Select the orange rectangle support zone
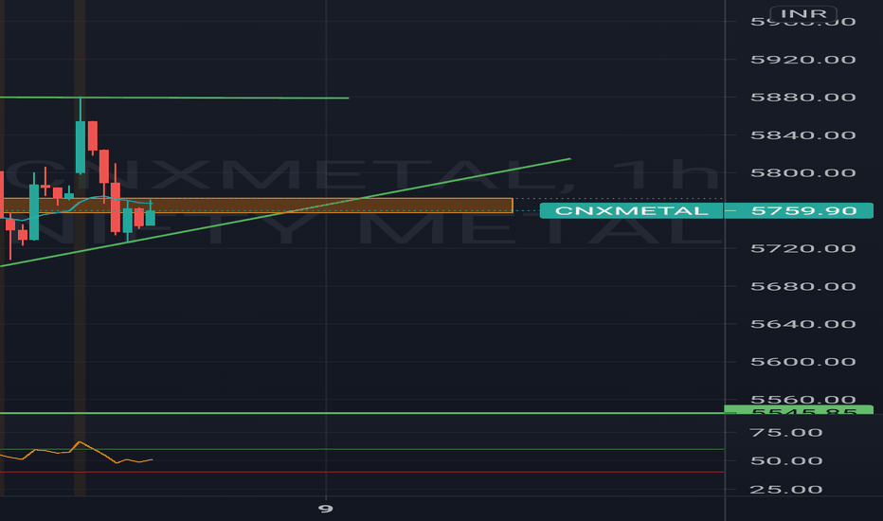Image resolution: width=883 pixels, height=521 pixels. point(256,205)
